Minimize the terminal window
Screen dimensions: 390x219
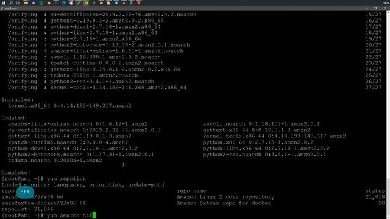click(367, 8)
